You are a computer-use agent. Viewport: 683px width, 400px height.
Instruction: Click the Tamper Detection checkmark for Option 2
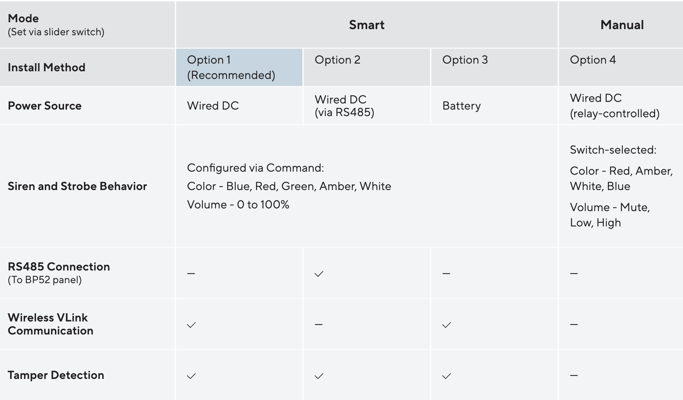coord(319,376)
